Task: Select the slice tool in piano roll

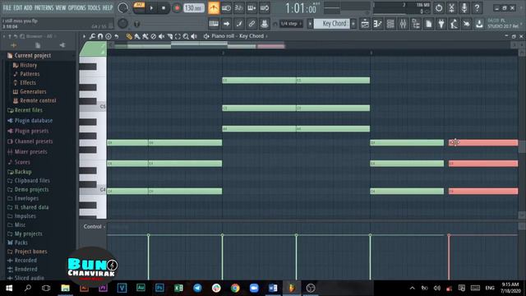Action: coord(170,36)
